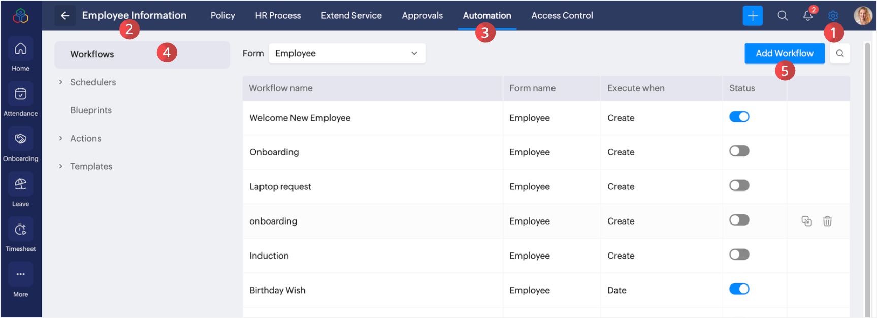877x318 pixels.
Task: Open Blueprints in the left panel
Action: tap(91, 110)
